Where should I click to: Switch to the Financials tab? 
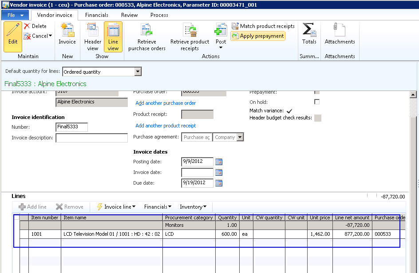(96, 15)
